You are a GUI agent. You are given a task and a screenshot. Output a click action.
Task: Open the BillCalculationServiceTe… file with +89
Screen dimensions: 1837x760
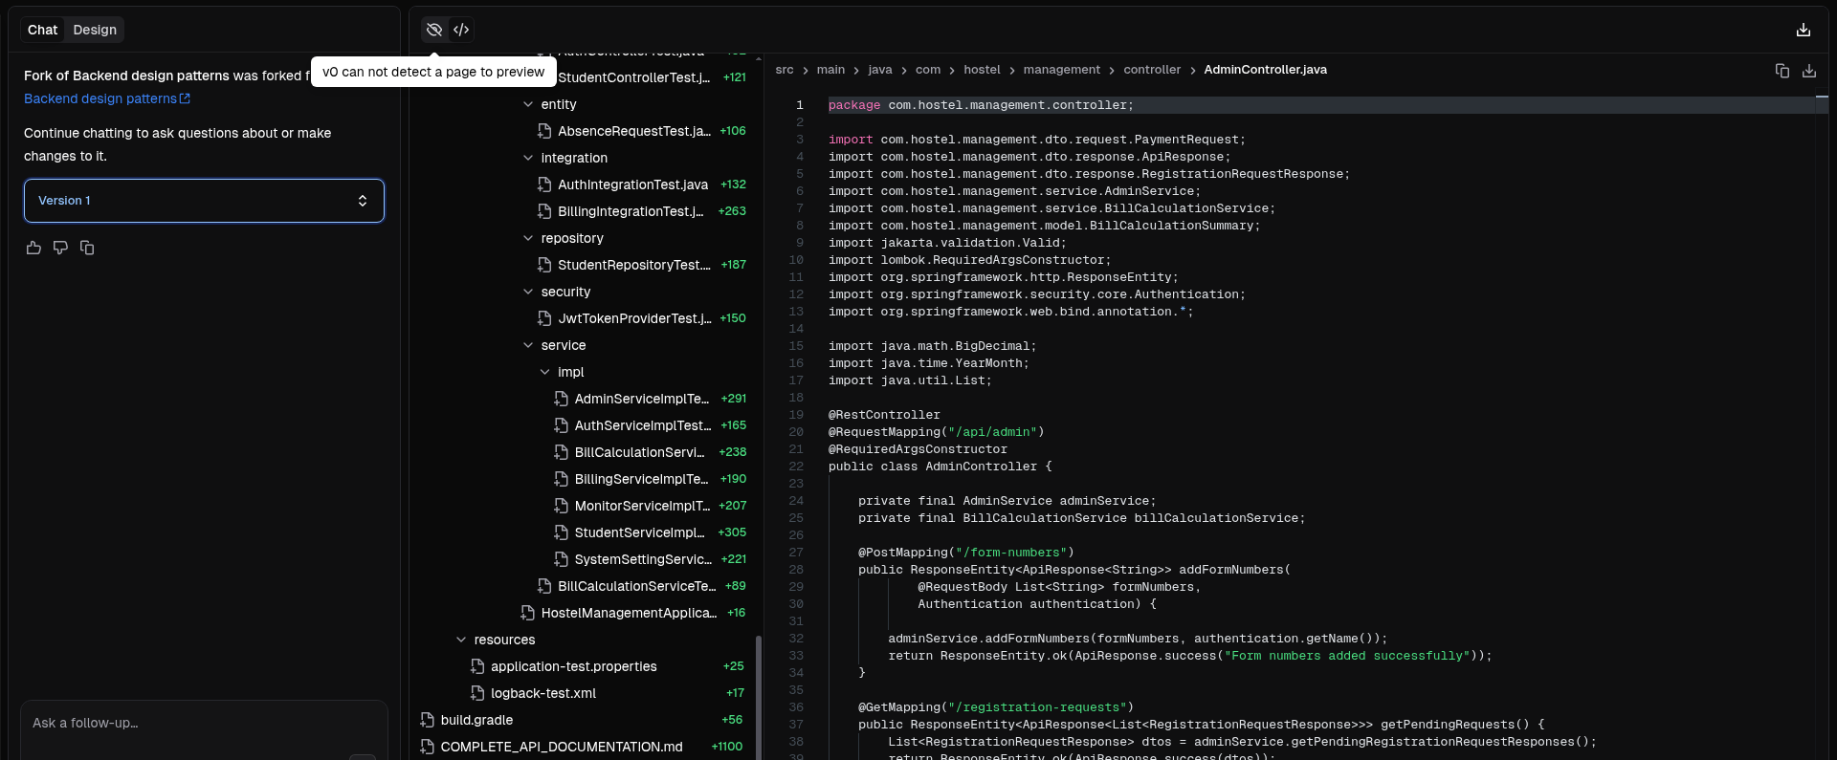pos(637,586)
